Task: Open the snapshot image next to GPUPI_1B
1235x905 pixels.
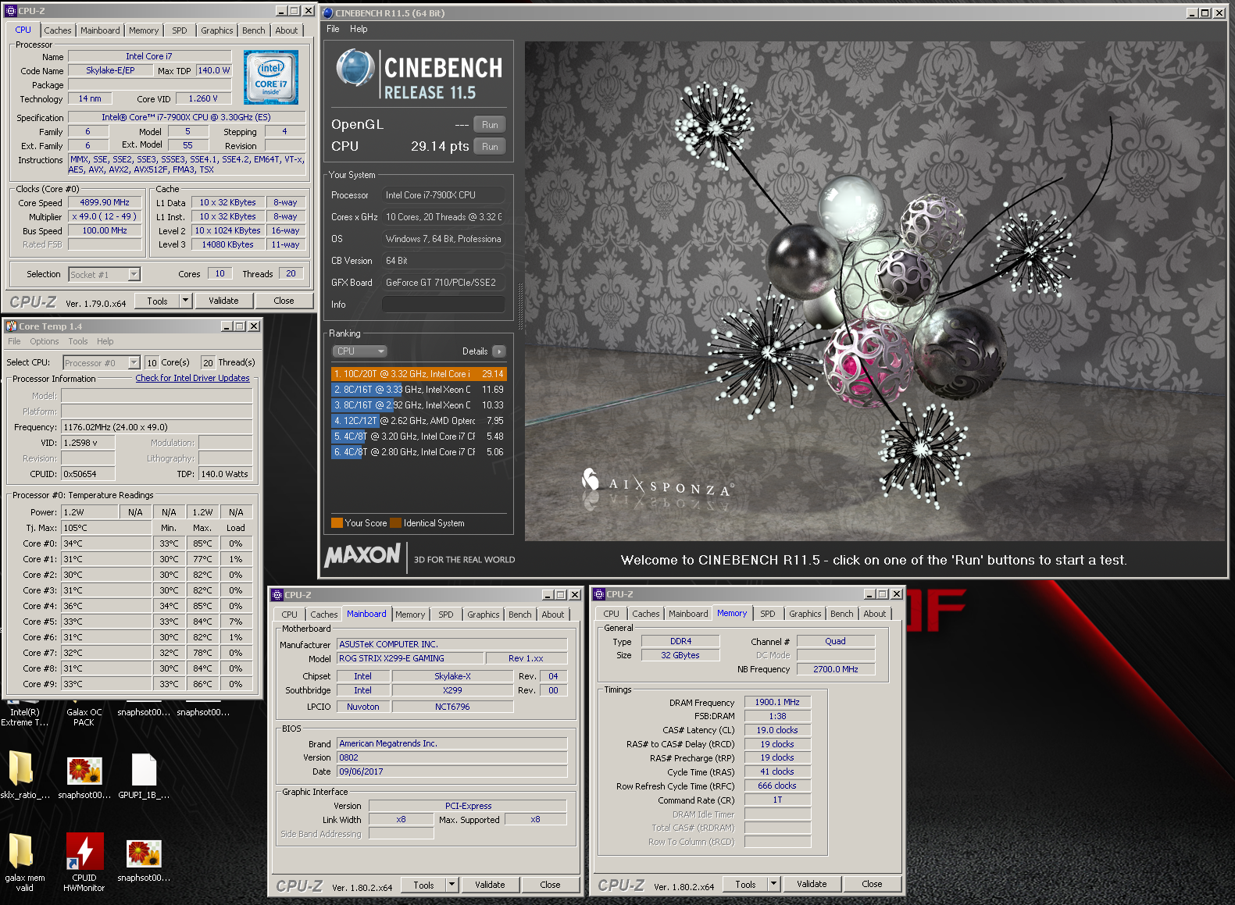Action: pos(84,770)
